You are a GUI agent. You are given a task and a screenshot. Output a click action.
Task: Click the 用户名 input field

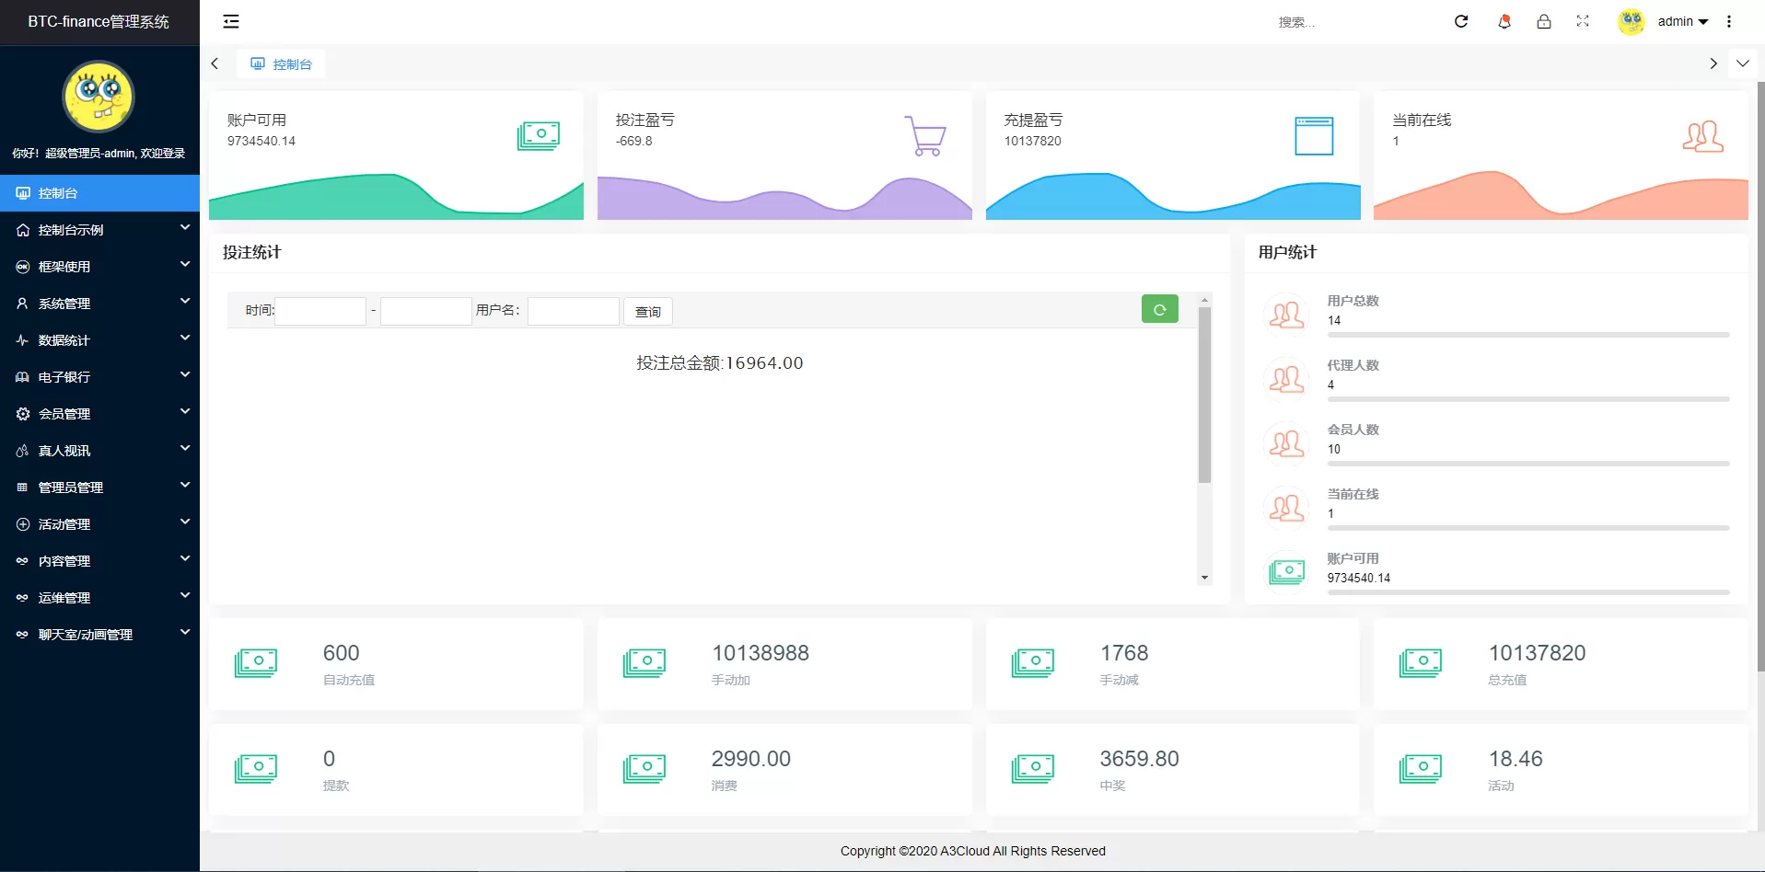573,311
